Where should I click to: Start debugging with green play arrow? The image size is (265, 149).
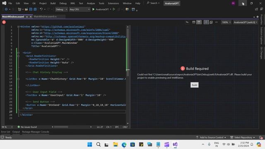[93, 9]
